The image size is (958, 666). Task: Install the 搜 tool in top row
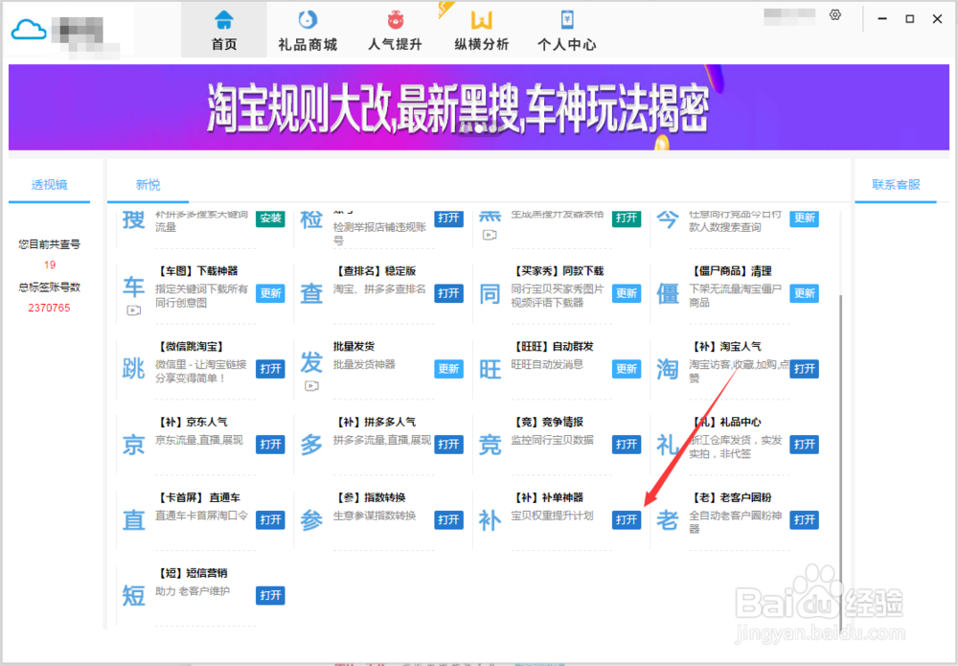click(270, 218)
